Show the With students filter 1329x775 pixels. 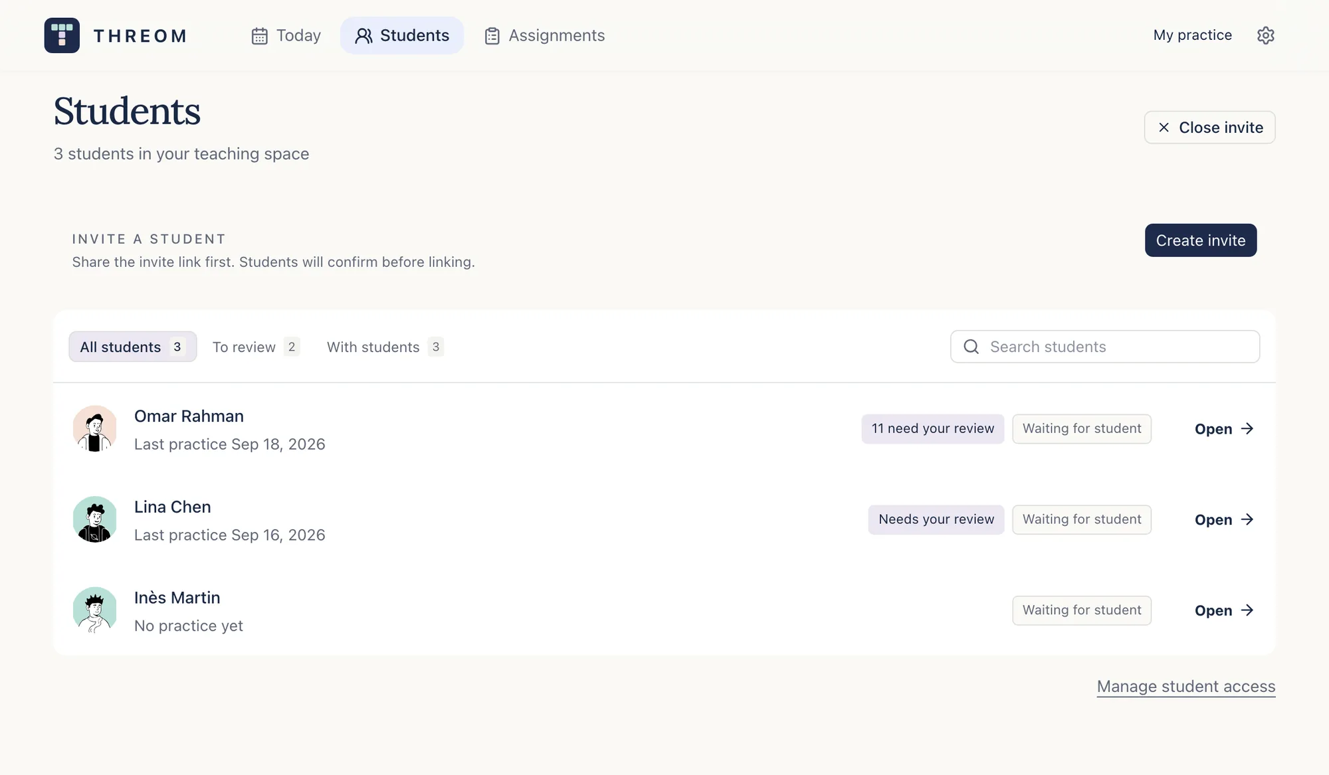[385, 347]
